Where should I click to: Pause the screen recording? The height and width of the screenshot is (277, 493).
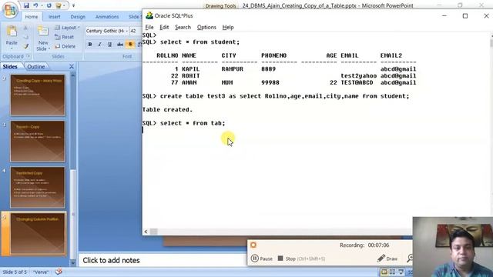coord(262,259)
